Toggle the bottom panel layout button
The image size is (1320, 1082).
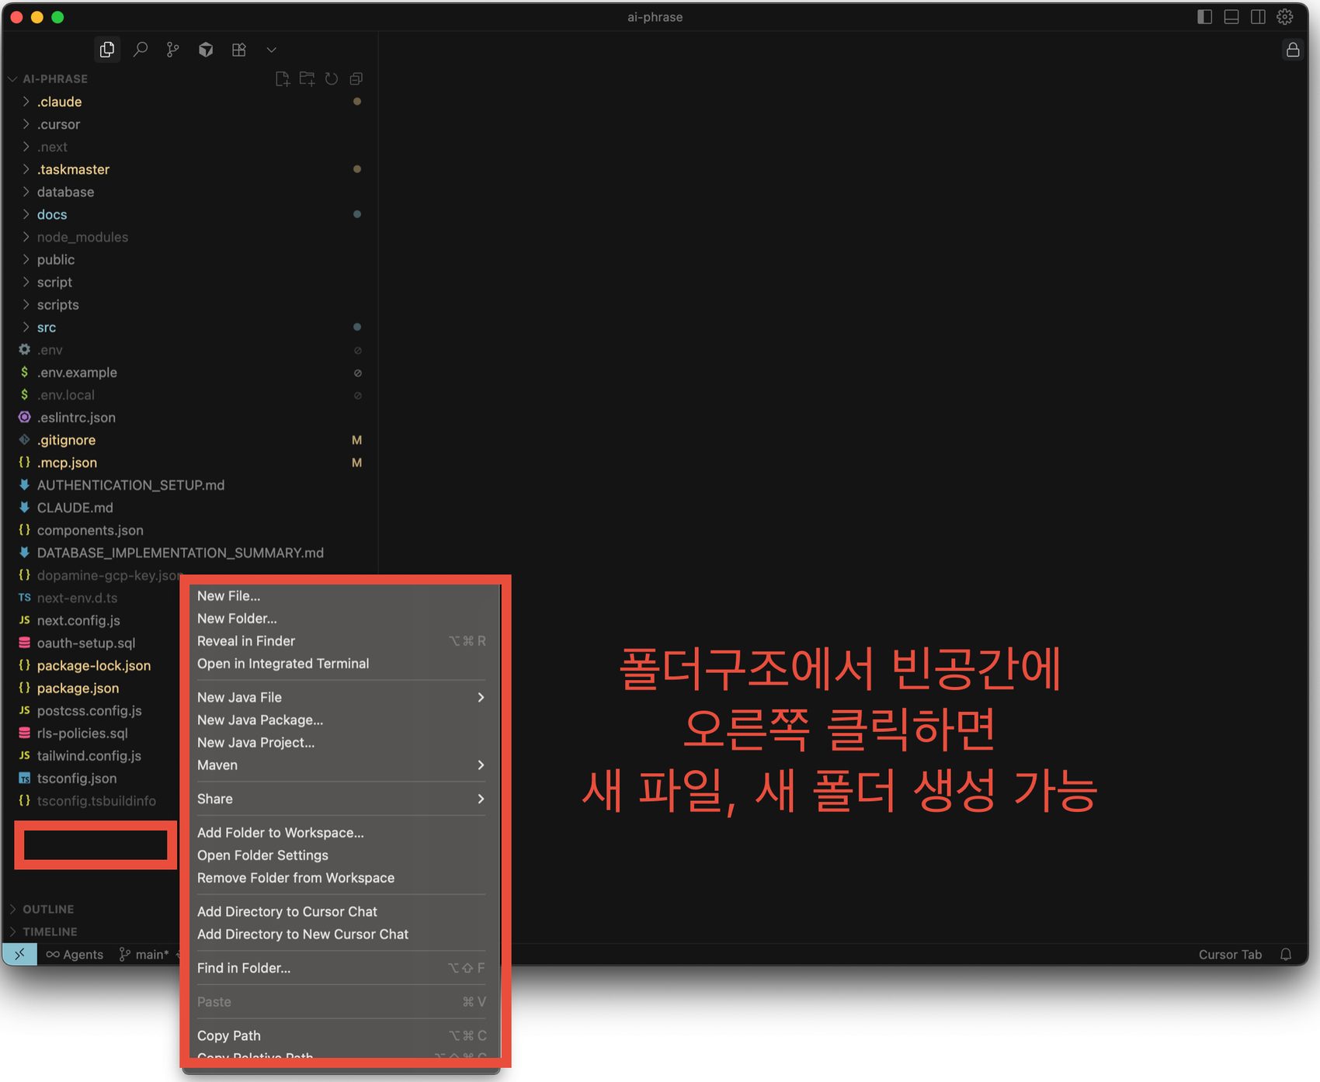click(1231, 17)
